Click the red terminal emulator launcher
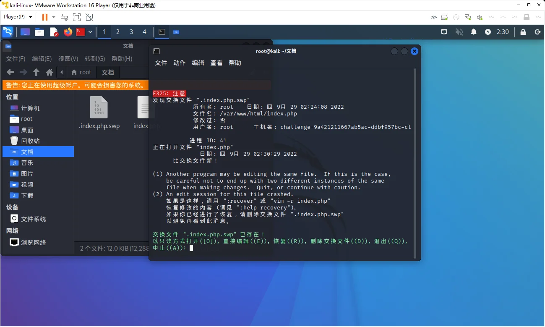The width and height of the screenshot is (545, 327). click(x=81, y=32)
